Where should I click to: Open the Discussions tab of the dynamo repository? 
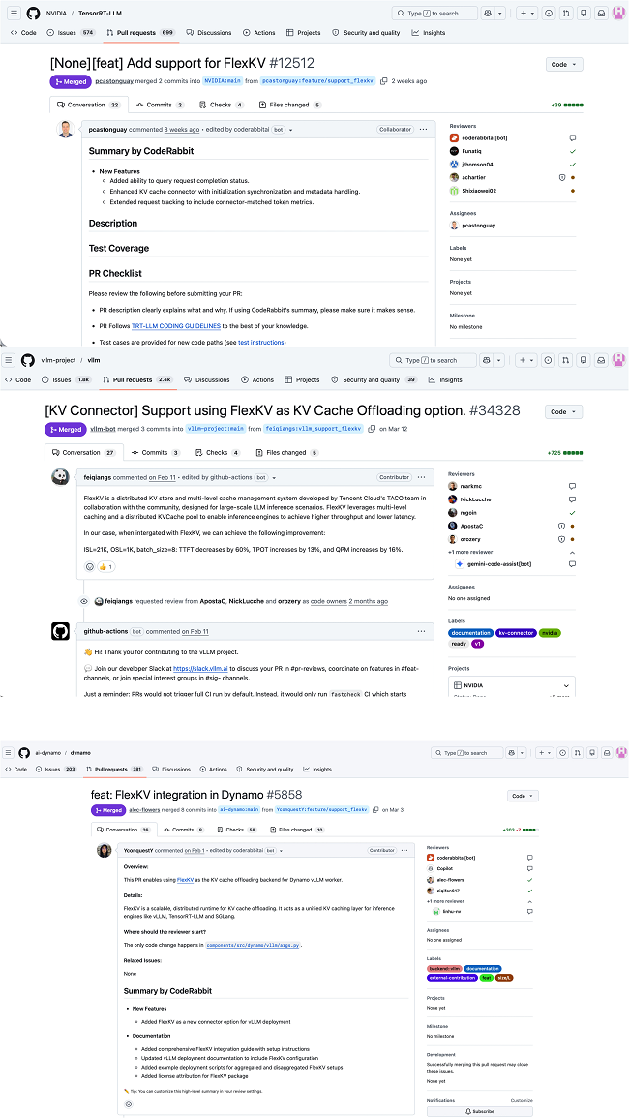pos(172,770)
